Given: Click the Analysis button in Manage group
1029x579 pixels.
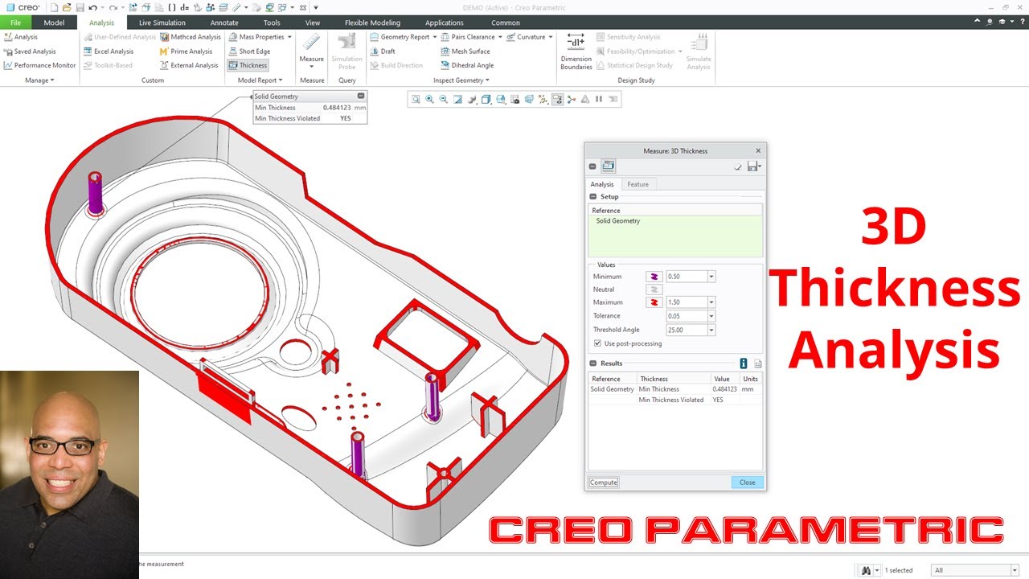Looking at the screenshot, I should [21, 36].
